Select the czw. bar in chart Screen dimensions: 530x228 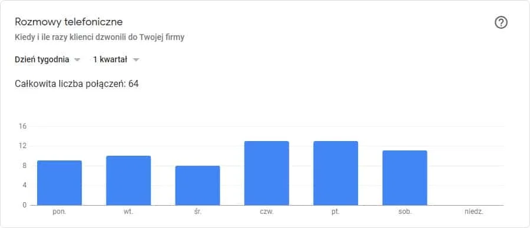click(267, 173)
